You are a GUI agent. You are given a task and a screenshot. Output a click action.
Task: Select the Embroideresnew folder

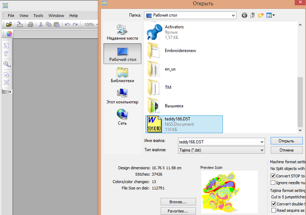[184, 51]
